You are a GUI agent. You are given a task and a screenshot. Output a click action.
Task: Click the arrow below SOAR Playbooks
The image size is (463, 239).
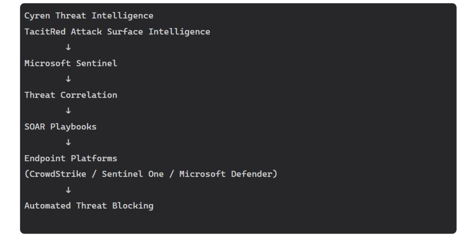coord(68,142)
